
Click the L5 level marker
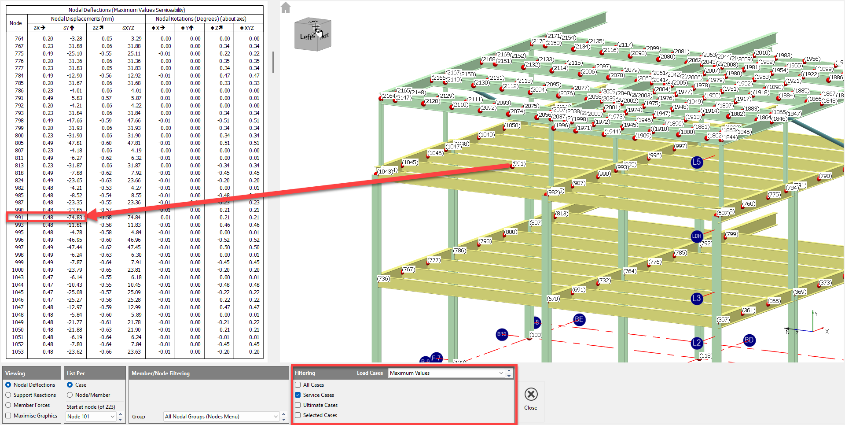[697, 162]
